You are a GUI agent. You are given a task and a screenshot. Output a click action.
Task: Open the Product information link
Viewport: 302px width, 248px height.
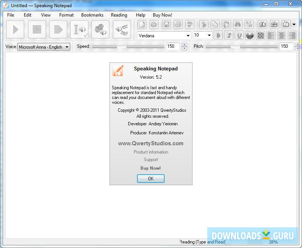151,152
